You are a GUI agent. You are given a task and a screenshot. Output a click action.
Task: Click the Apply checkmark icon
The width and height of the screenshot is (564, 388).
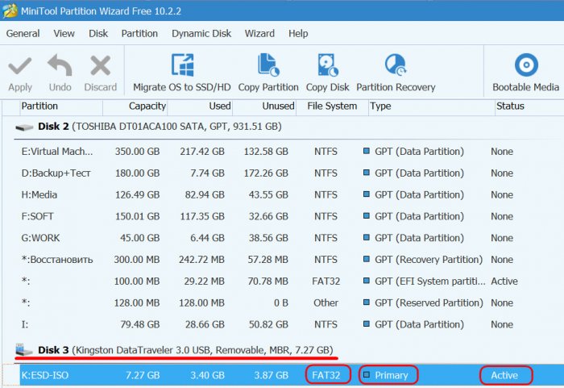point(20,66)
